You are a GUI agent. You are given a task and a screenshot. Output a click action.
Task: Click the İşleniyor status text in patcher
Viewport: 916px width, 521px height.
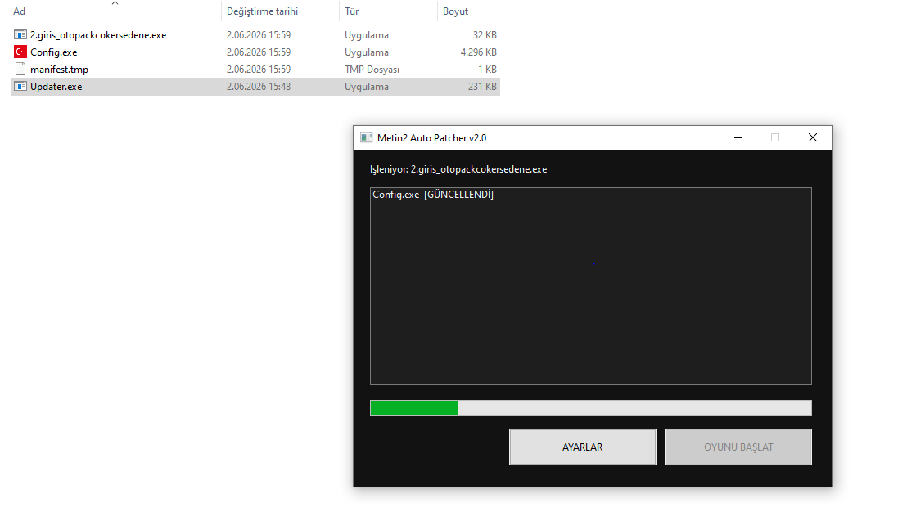[x=458, y=169]
